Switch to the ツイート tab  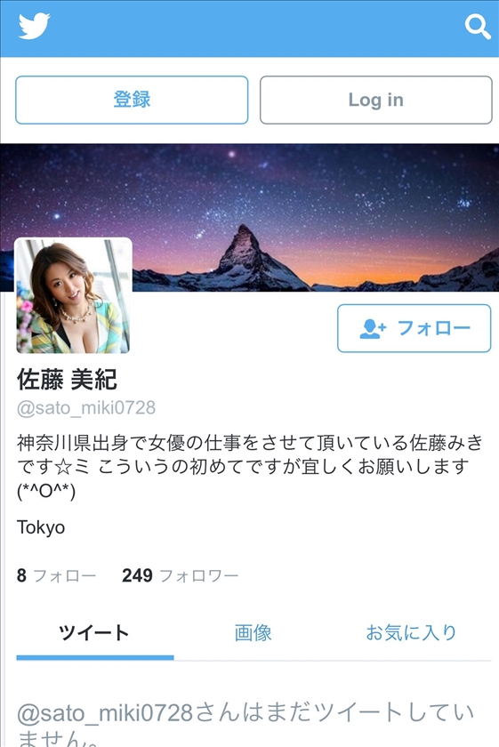pos(94,632)
